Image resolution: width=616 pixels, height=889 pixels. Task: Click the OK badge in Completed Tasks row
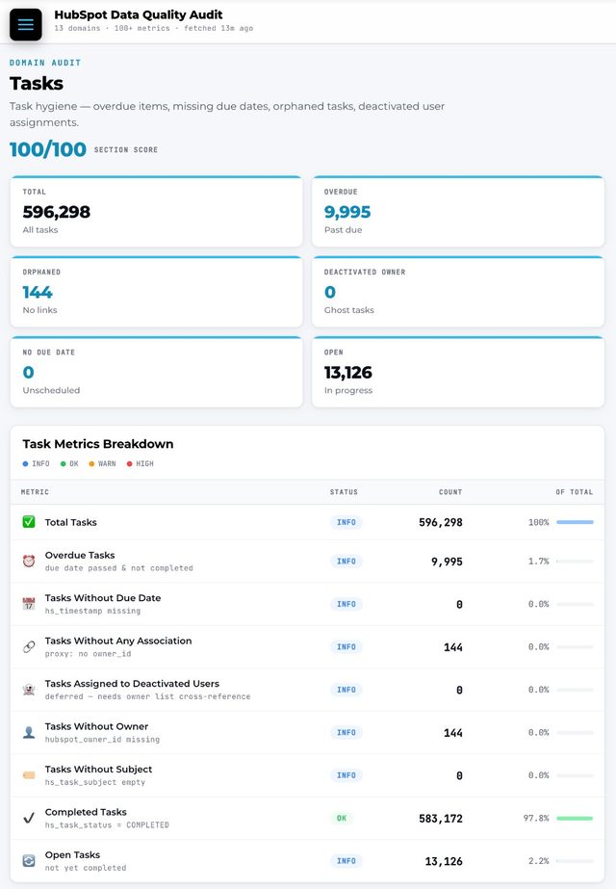pyautogui.click(x=342, y=818)
